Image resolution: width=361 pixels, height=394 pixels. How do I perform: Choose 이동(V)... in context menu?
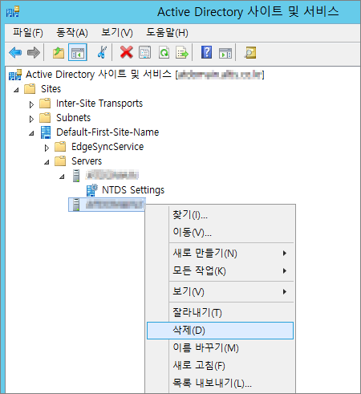(220, 232)
